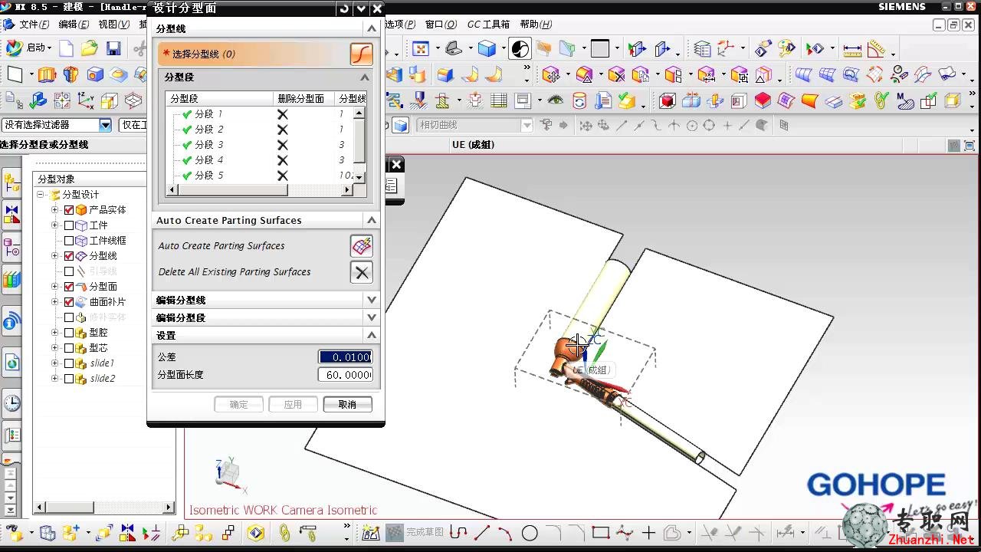Click the delete X for 分段 3
The height and width of the screenshot is (552, 981).
coord(283,145)
